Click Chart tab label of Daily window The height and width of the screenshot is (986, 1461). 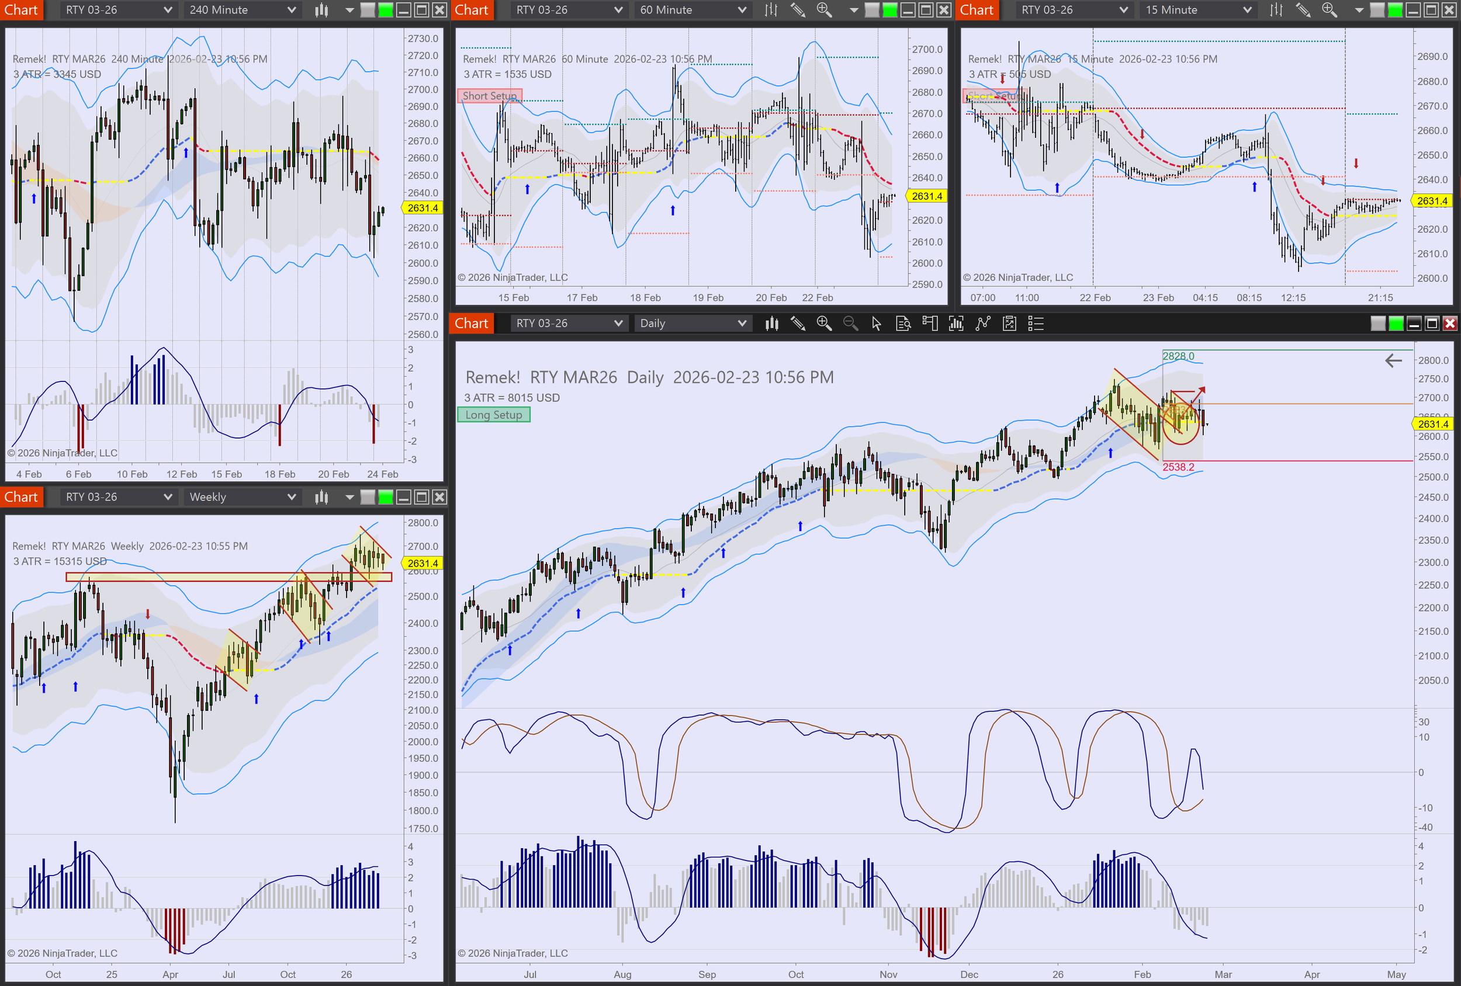click(x=472, y=324)
